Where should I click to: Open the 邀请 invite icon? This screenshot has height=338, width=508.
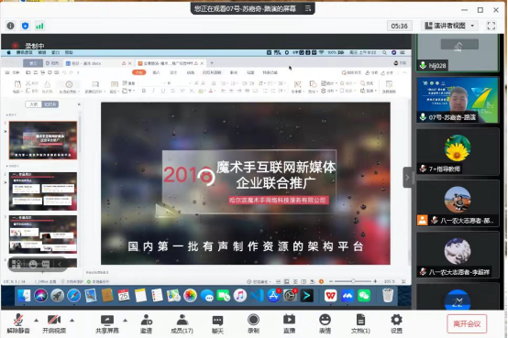point(146,323)
